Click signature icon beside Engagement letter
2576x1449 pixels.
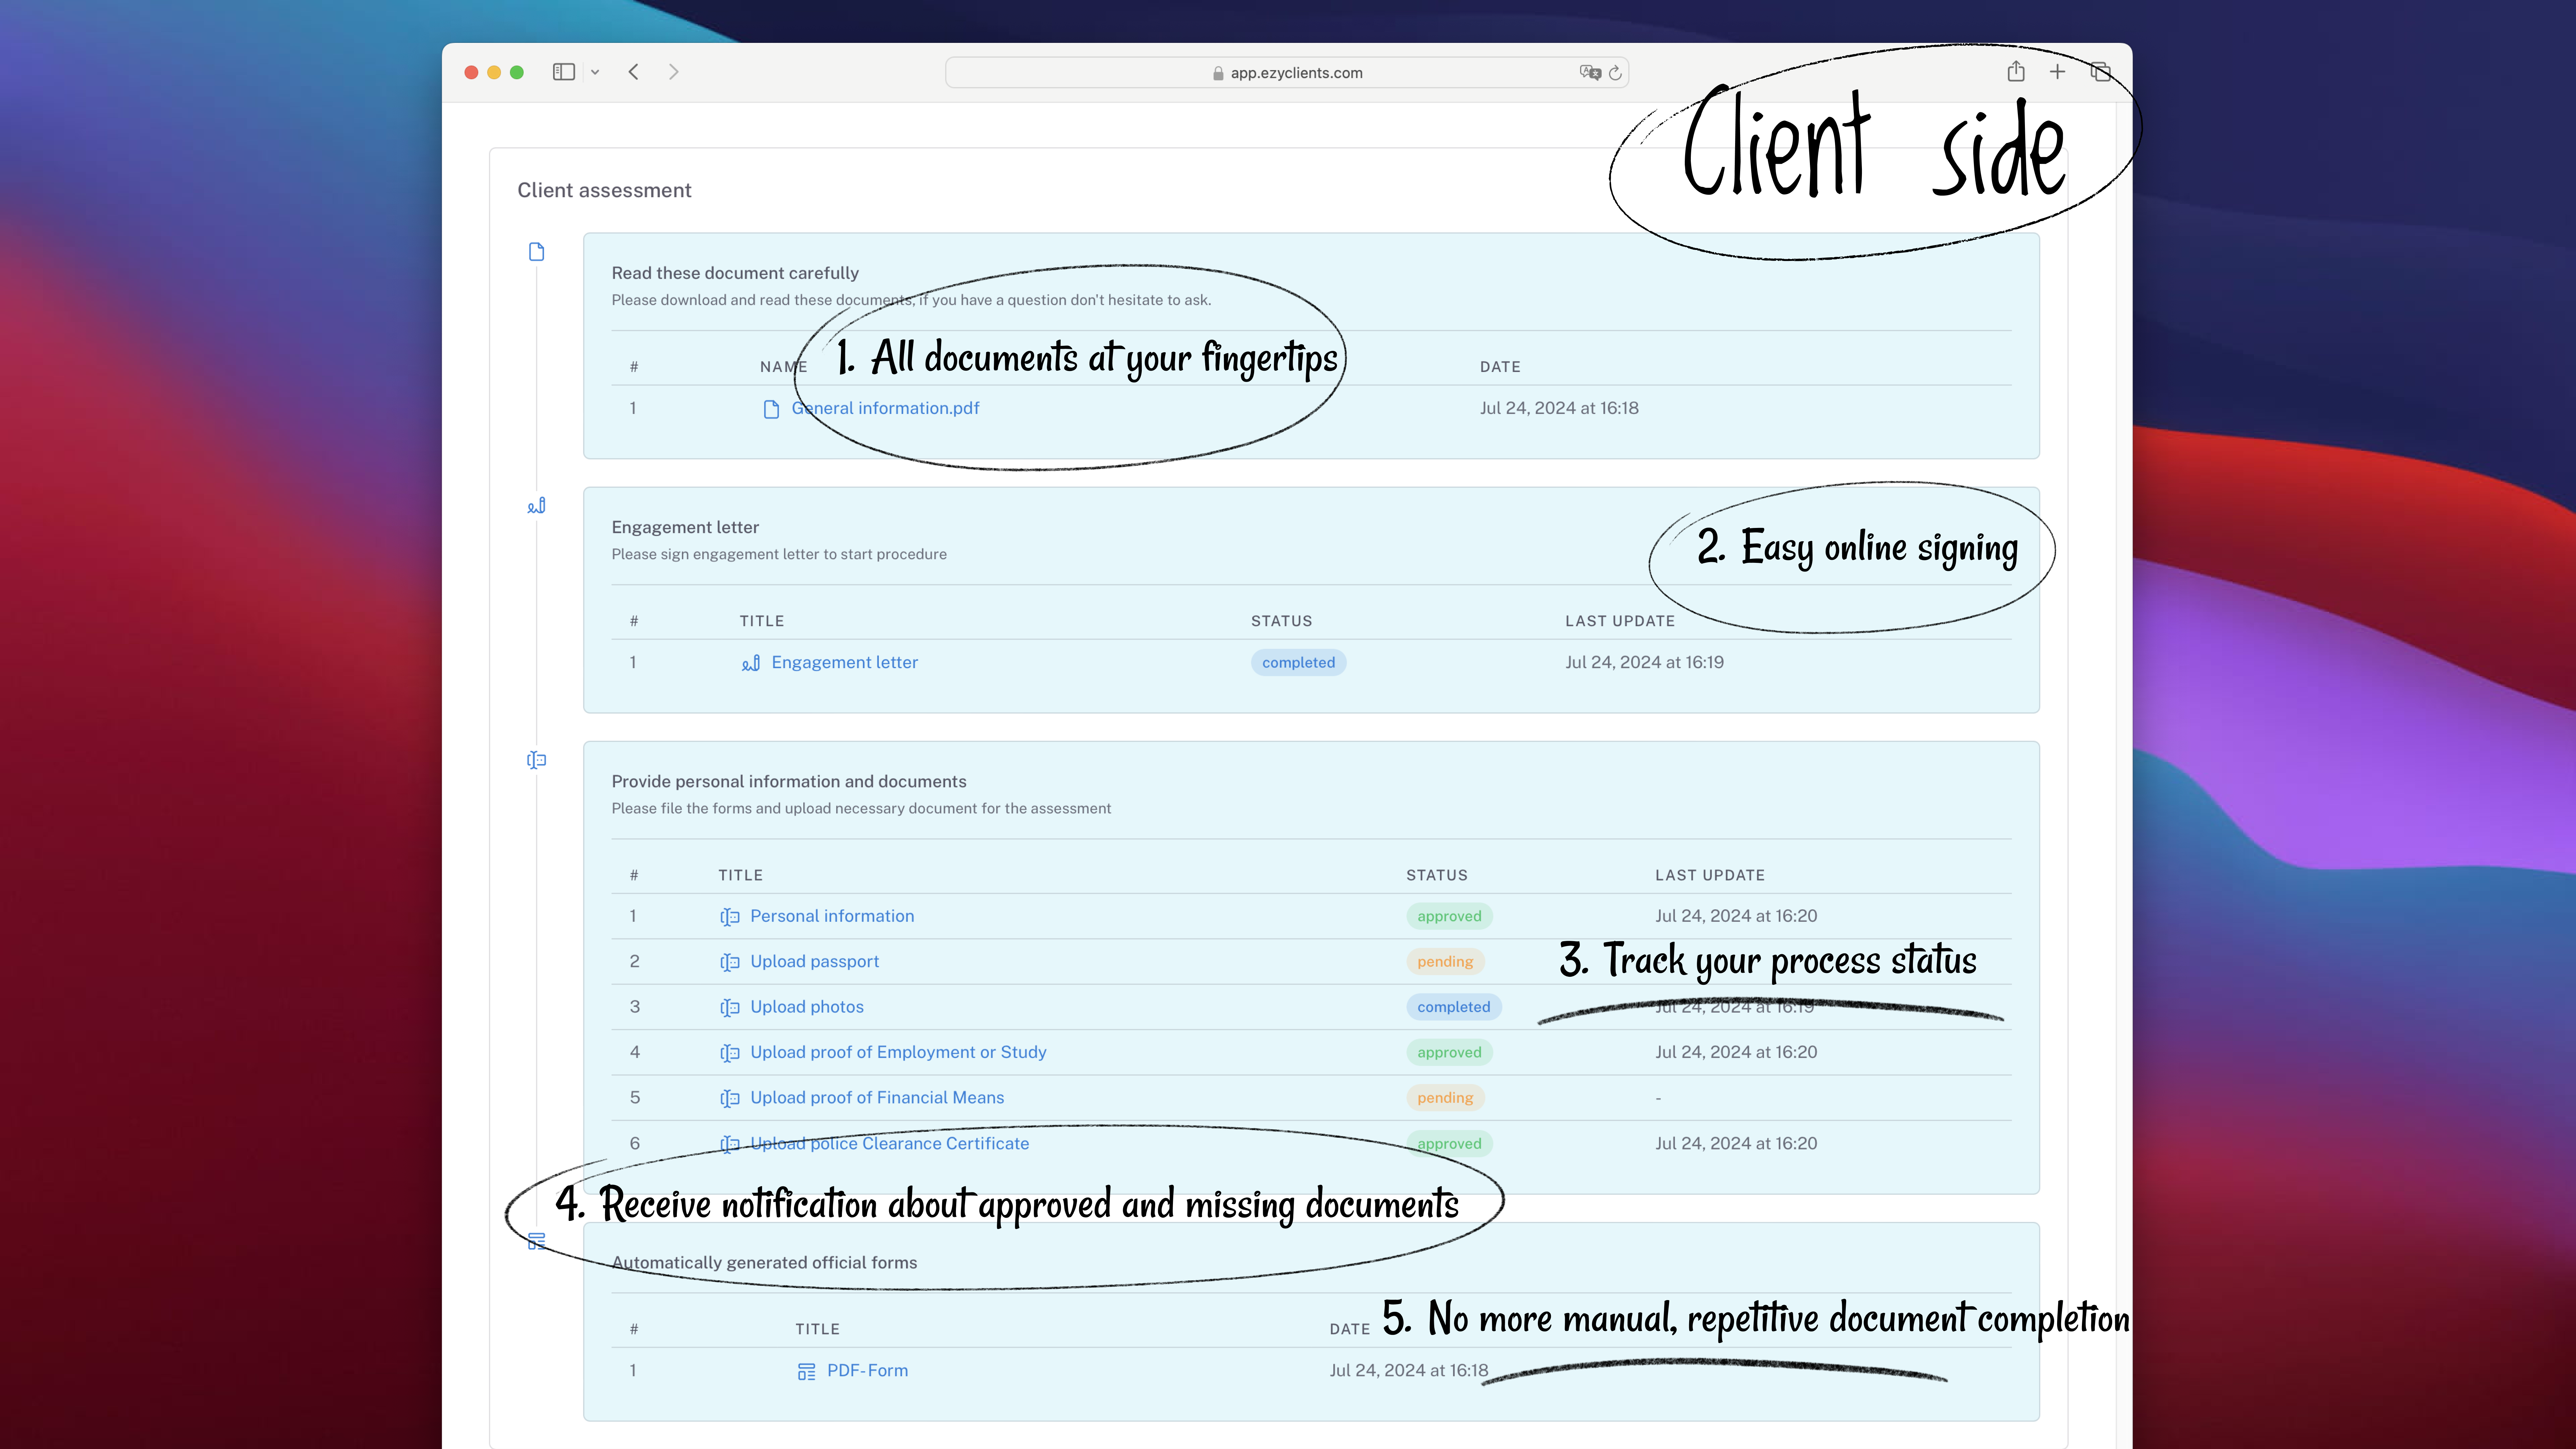click(751, 663)
